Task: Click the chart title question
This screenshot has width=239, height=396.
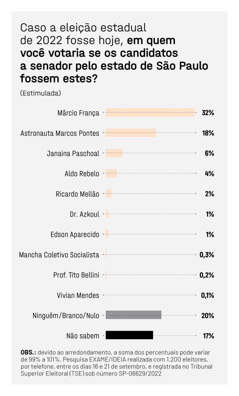Action: pyautogui.click(x=114, y=53)
